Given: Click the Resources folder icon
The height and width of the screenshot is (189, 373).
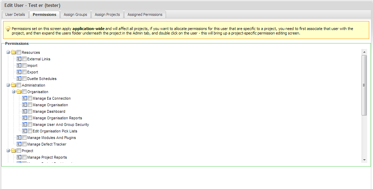Looking at the screenshot, I should click(x=13, y=52).
